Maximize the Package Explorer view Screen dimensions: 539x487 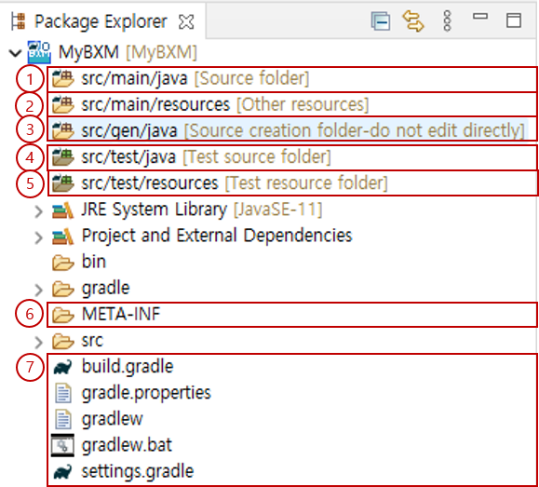pyautogui.click(x=514, y=20)
